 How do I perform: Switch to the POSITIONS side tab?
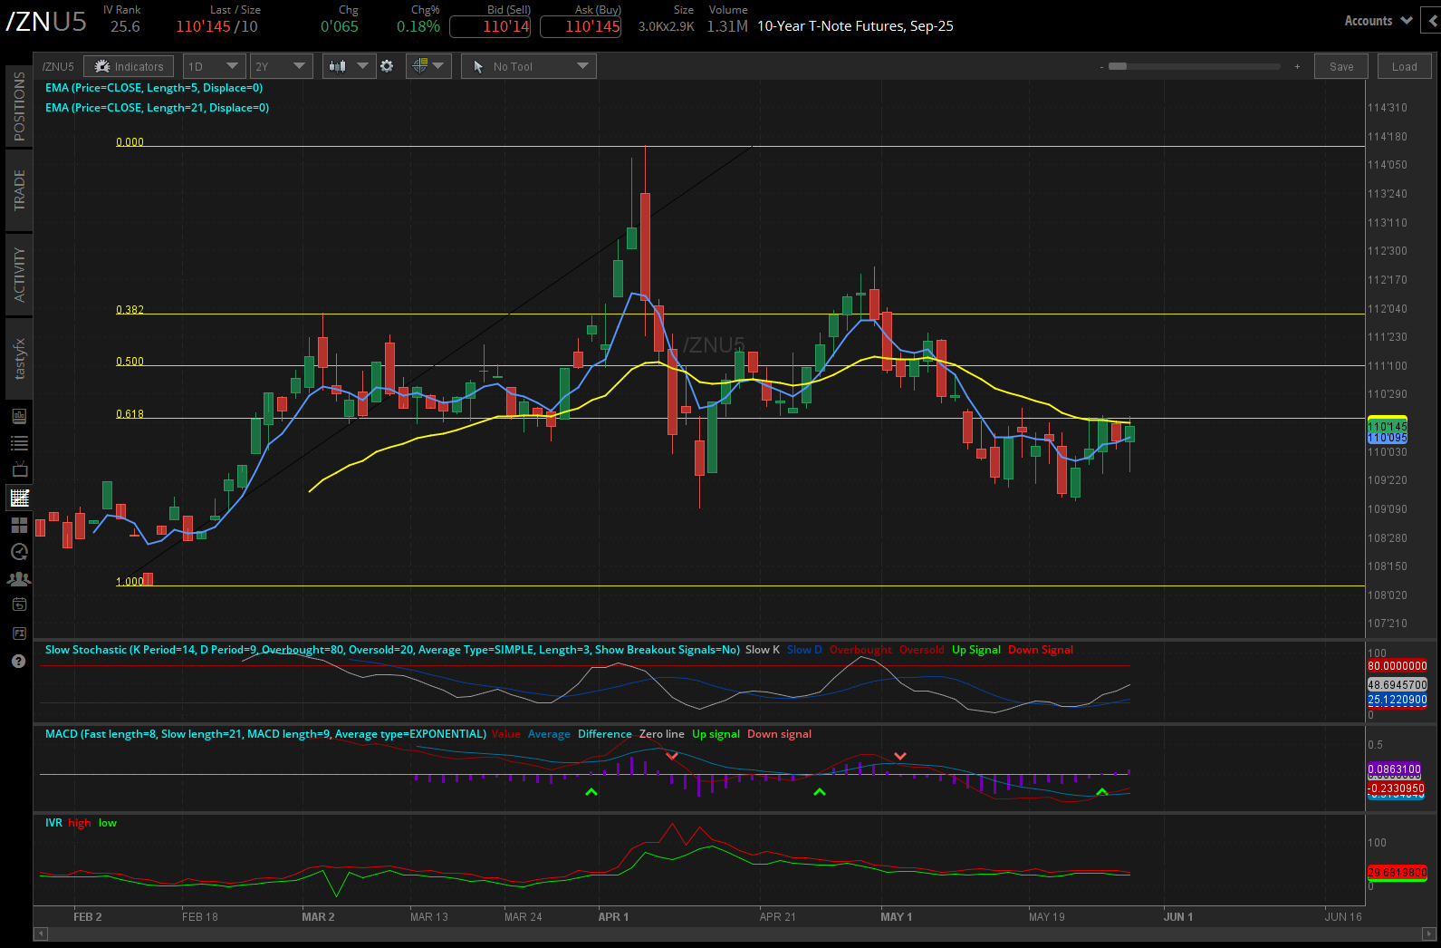[19, 106]
